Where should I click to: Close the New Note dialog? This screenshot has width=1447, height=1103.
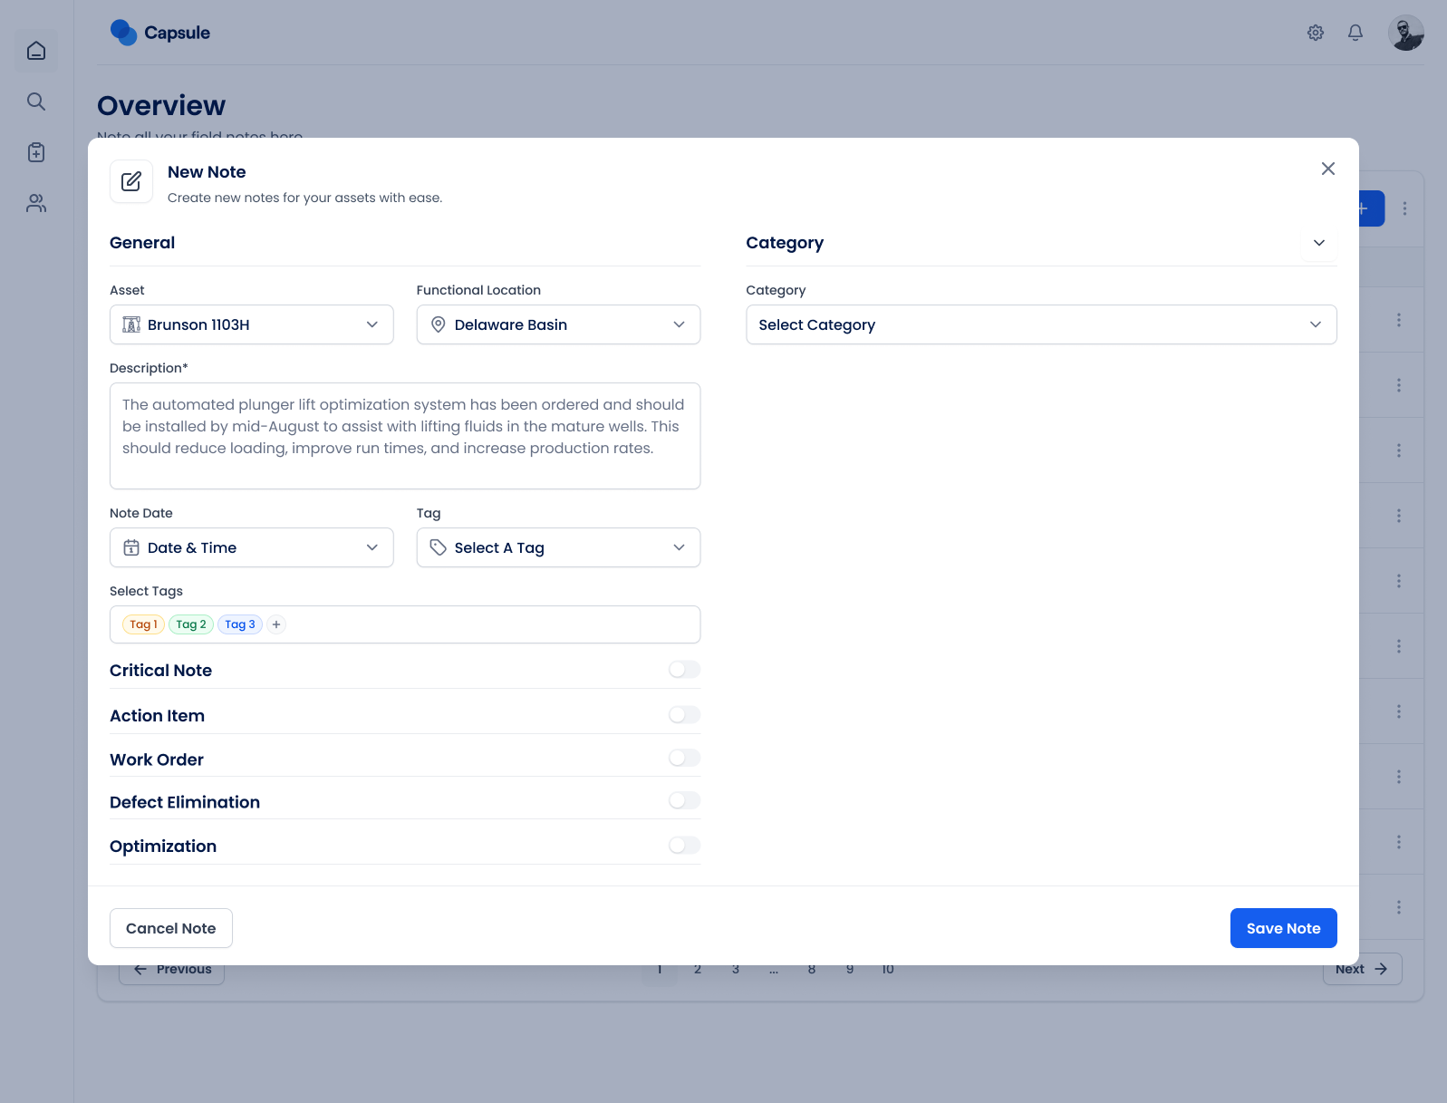[1328, 169]
